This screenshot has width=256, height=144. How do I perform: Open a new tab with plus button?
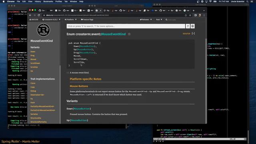pos(194,10)
